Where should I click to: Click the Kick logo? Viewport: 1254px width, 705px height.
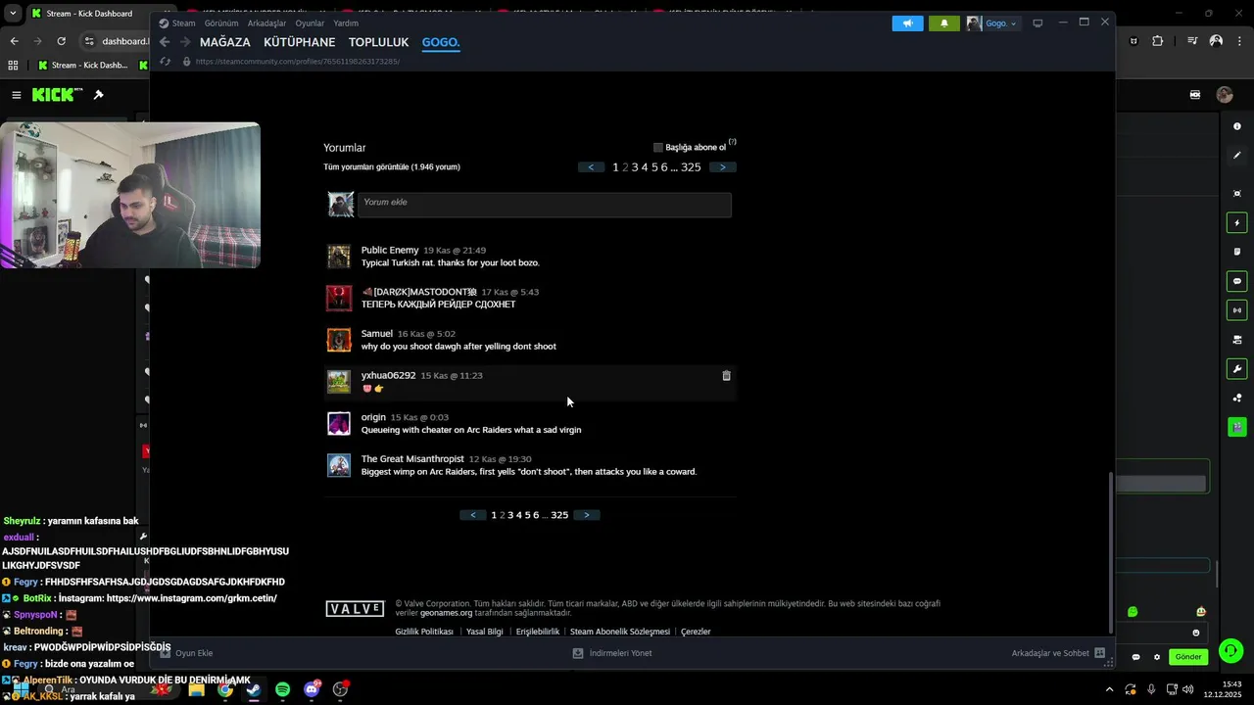pyautogui.click(x=57, y=95)
